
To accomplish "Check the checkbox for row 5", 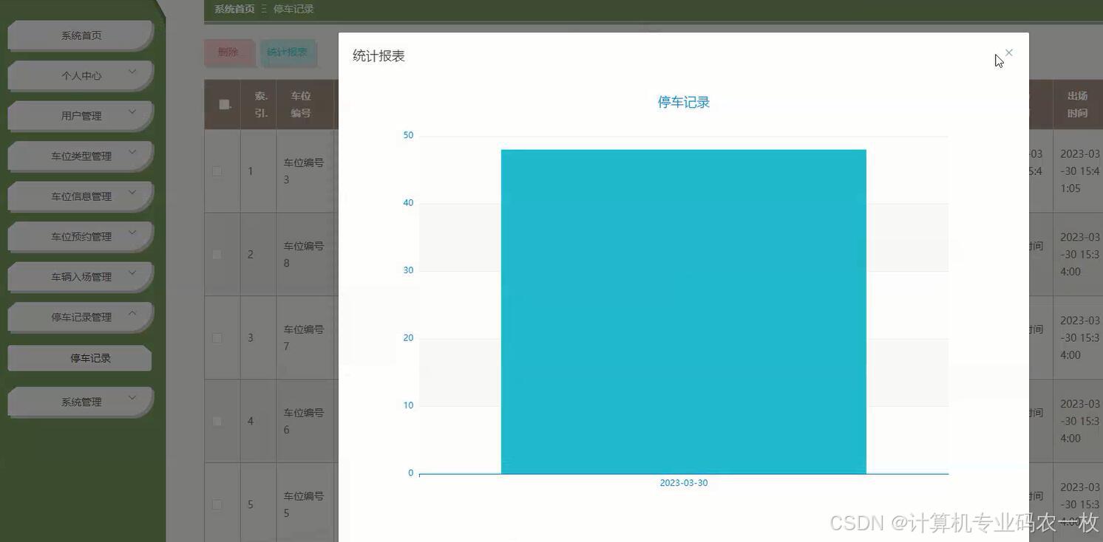I will click(217, 504).
